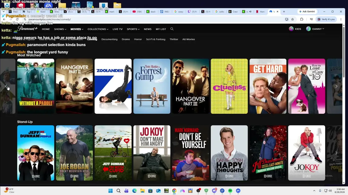
Task: Reload the Paramount+ page
Action: (x=17, y=19)
